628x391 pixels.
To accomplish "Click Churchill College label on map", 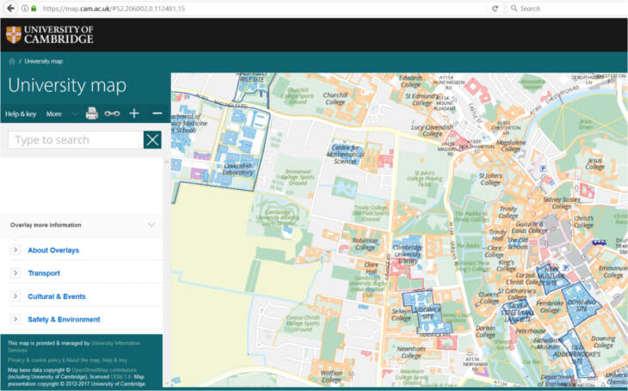I will click(x=336, y=99).
